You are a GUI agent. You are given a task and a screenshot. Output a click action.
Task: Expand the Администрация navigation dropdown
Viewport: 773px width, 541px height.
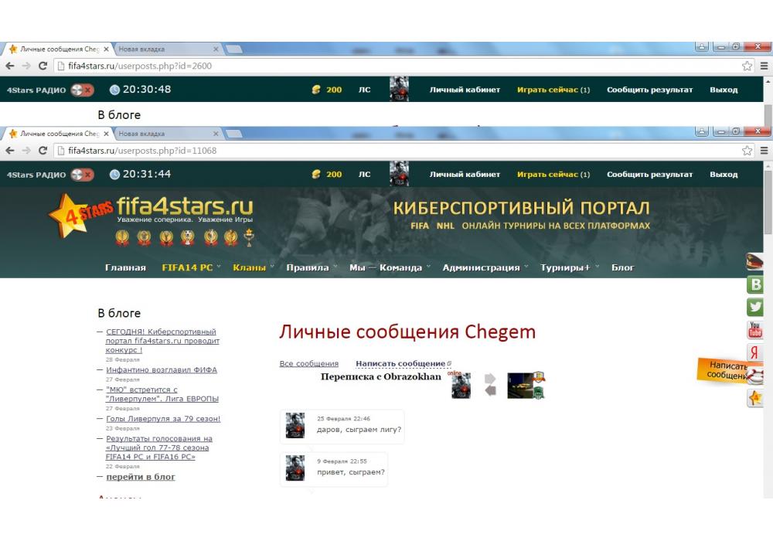pyautogui.click(x=485, y=268)
